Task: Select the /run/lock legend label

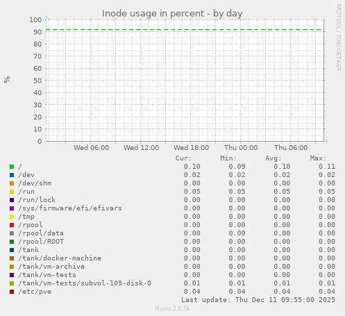Action: pos(37,200)
